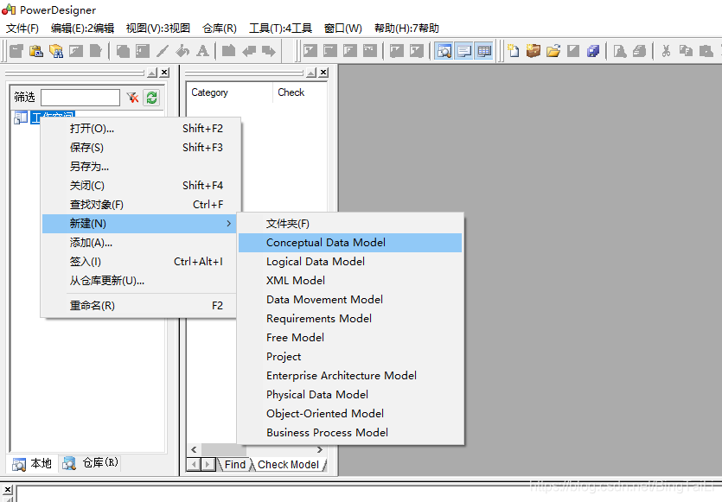
Task: Select Physical Data Model in the submenu
Action: (350, 395)
